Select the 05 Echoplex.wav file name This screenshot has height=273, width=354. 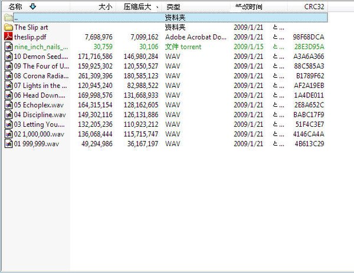pyautogui.click(x=39, y=105)
